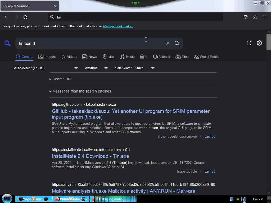Switch to the Music search tab

click(127, 57)
